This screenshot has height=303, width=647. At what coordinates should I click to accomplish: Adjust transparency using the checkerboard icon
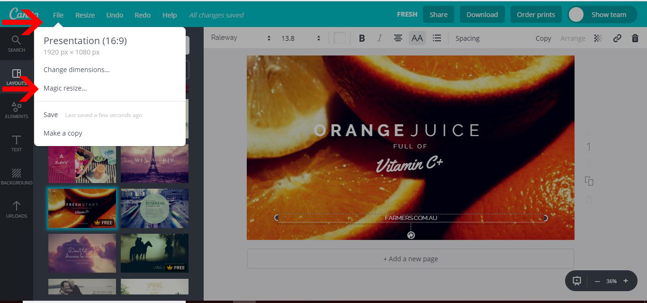(598, 38)
